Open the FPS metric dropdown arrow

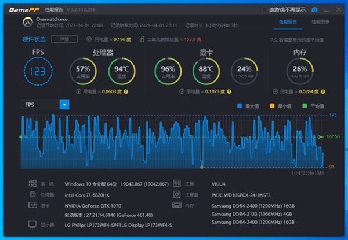(x=64, y=105)
